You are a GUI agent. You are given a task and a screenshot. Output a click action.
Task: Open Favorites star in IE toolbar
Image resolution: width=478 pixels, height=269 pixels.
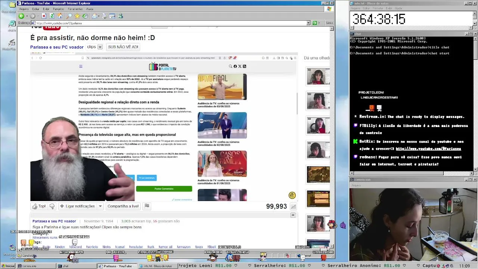tap(77, 16)
